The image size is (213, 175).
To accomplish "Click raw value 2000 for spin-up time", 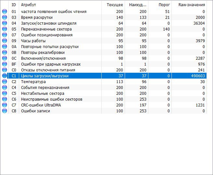I will pos(200,18).
